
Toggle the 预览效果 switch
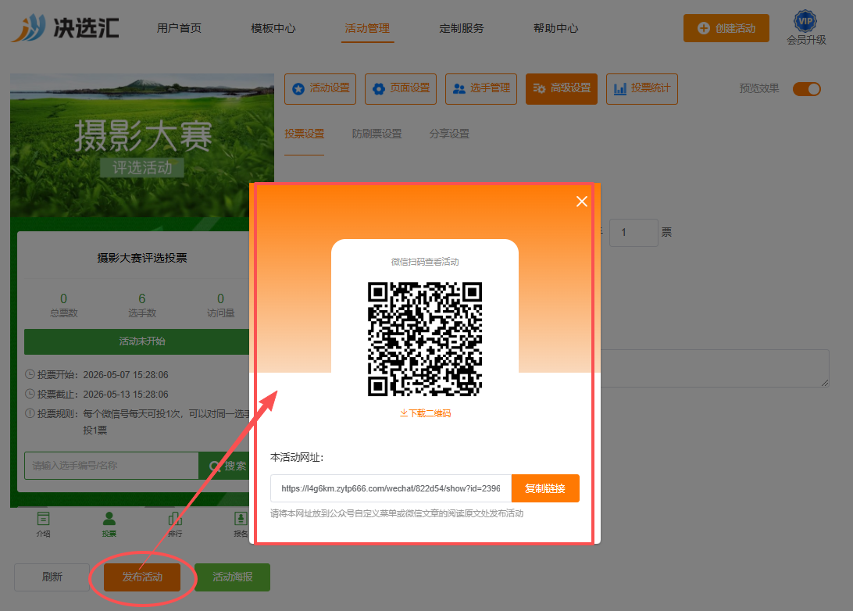click(807, 89)
